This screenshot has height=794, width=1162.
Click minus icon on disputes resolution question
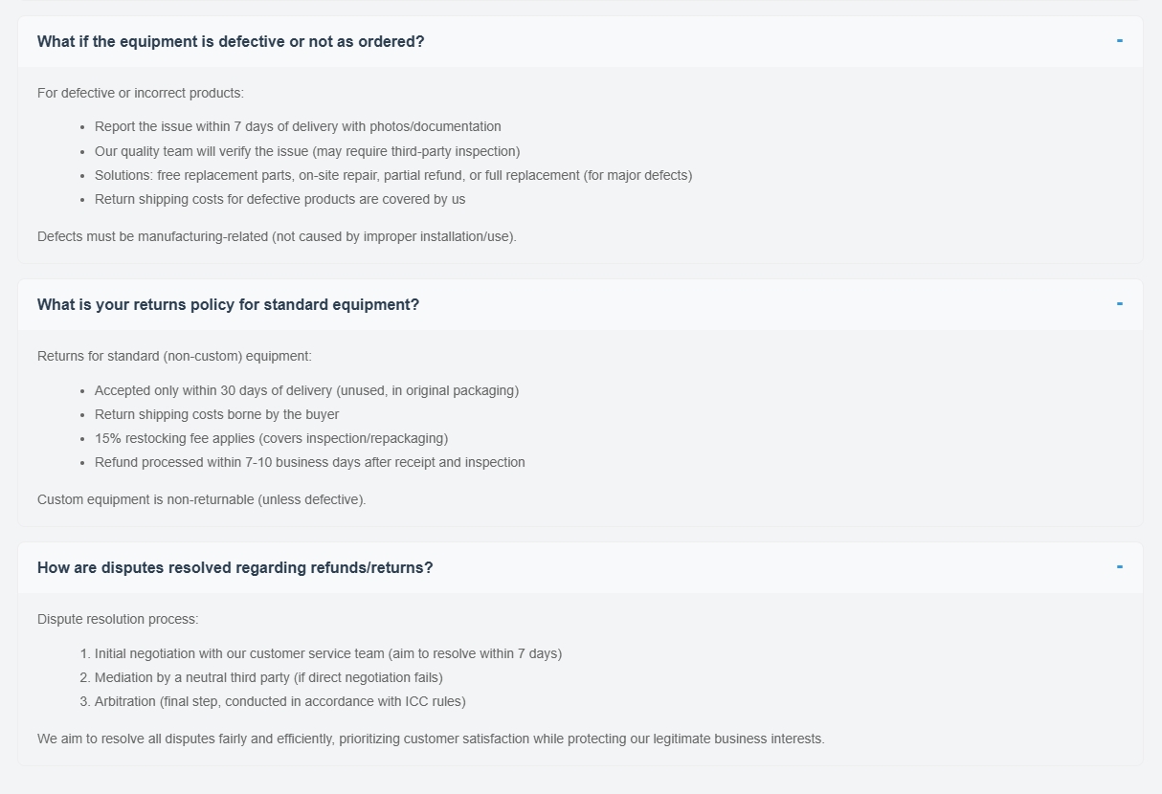[x=1119, y=567]
